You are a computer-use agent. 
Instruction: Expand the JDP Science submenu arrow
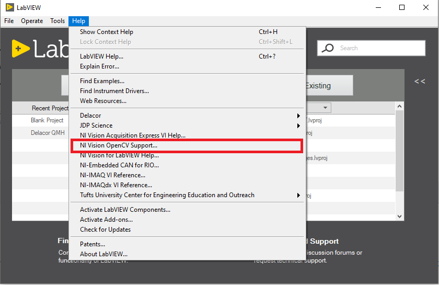pyautogui.click(x=298, y=126)
